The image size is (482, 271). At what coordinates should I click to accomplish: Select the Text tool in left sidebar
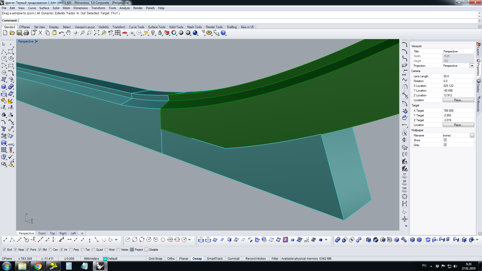[x=4, y=129]
